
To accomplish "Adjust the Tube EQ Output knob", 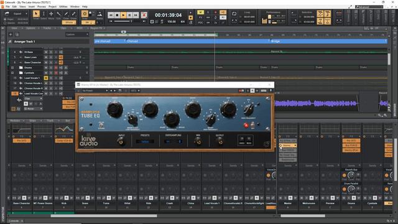I will [220, 142].
